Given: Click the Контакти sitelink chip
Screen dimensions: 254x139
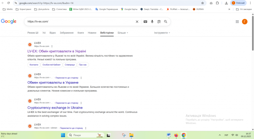Looking at the screenshot, I should [x=34, y=65].
